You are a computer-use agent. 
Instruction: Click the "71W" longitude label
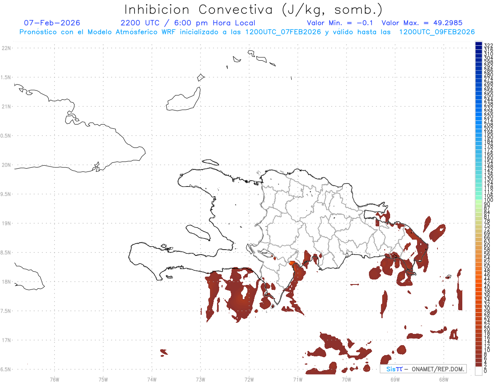click(298, 379)
